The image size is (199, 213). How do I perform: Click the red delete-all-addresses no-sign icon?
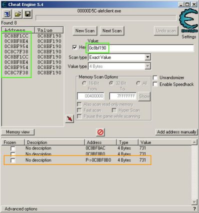pyautogui.click(x=100, y=132)
